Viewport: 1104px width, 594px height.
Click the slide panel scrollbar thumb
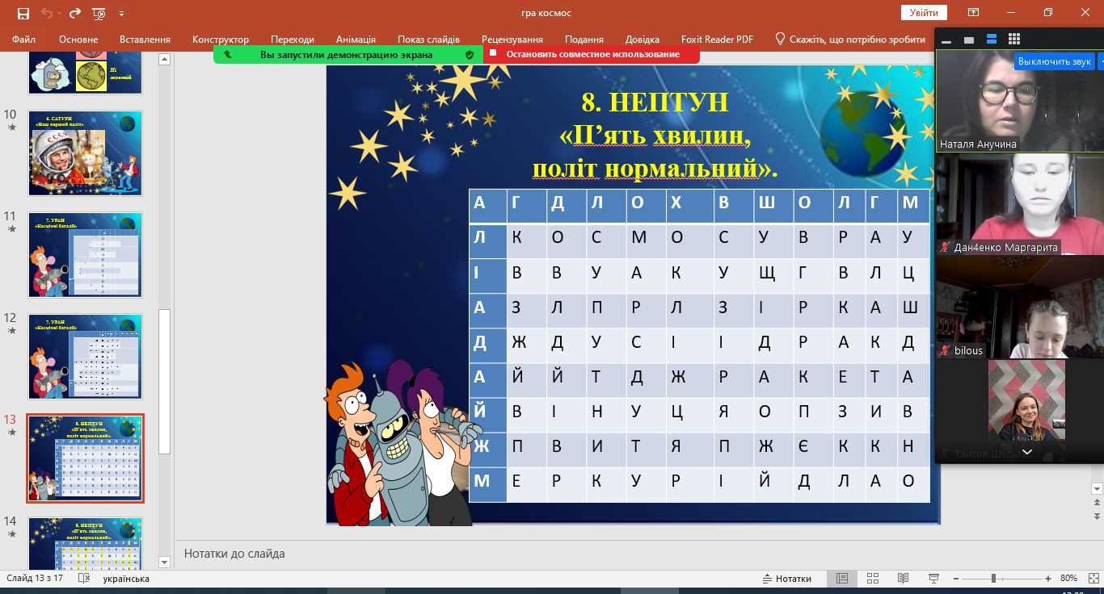point(165,381)
